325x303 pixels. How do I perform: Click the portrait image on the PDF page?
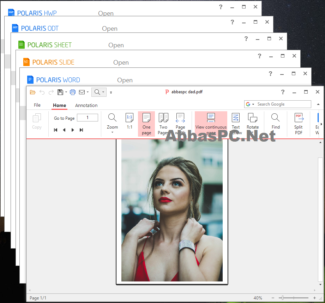click(172, 210)
